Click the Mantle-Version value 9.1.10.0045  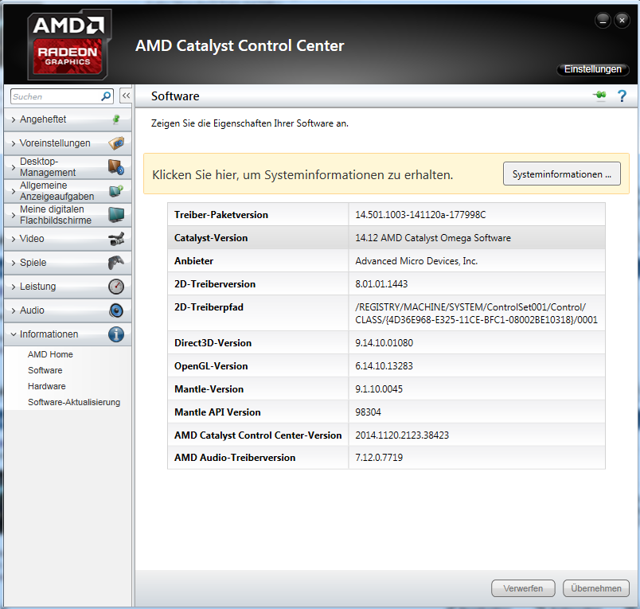click(x=379, y=389)
